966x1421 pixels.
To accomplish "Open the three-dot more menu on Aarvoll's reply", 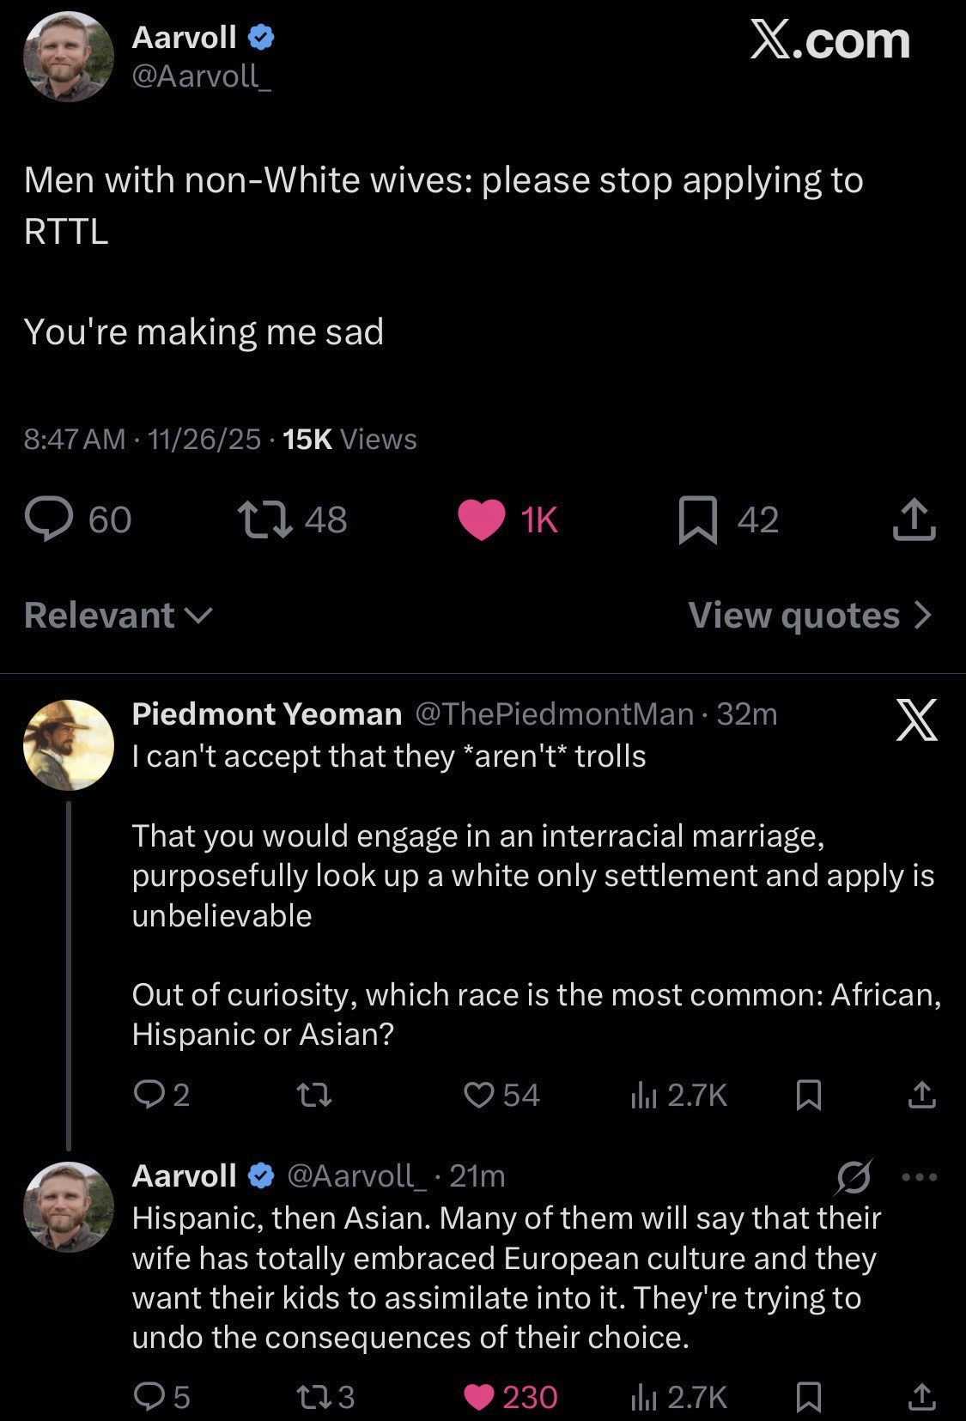I will 920,1176.
